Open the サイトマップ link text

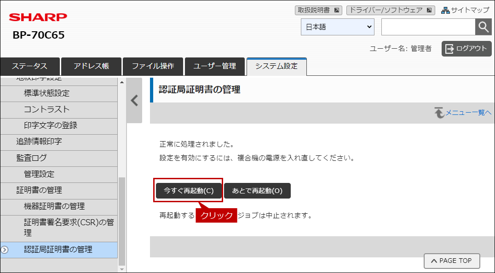(470, 11)
